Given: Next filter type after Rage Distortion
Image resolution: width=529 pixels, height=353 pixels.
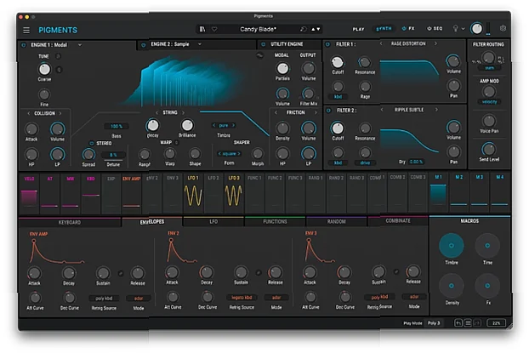Looking at the screenshot, I should pos(435,43).
